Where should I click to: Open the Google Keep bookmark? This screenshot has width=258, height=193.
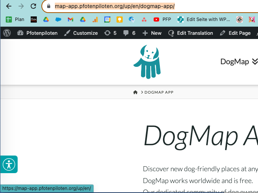[x=120, y=19]
